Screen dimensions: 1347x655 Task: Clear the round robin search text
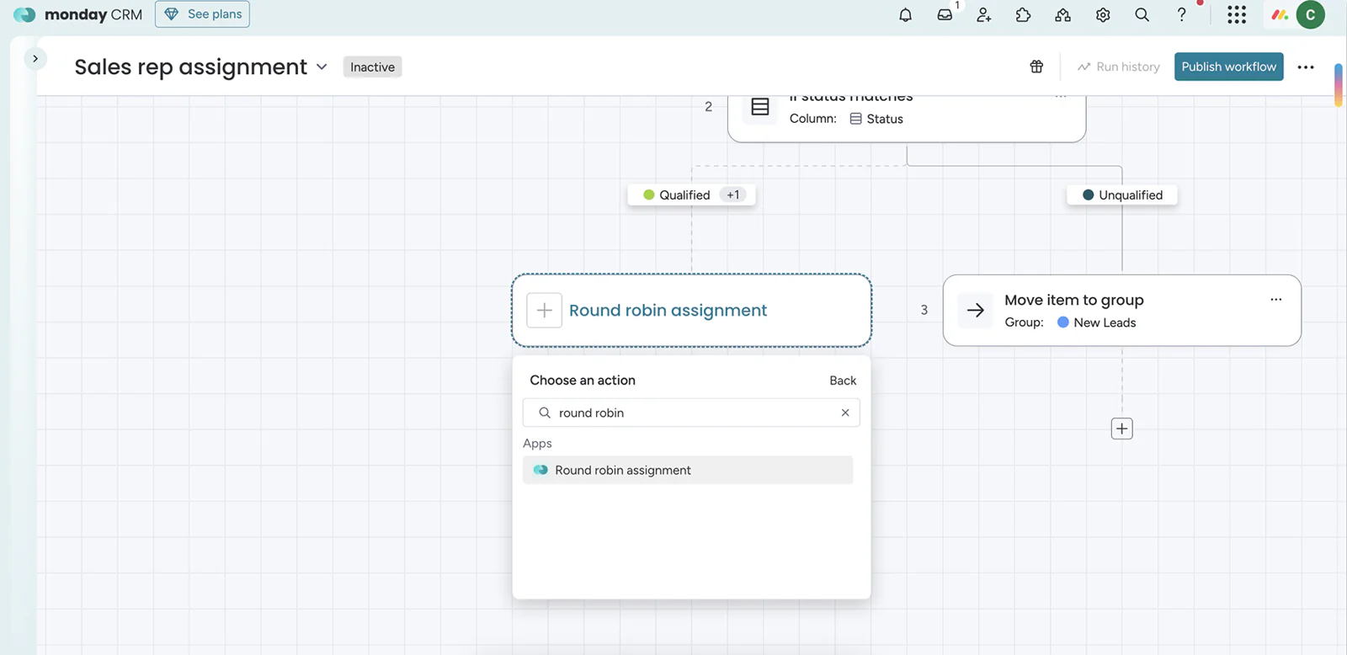tap(845, 413)
